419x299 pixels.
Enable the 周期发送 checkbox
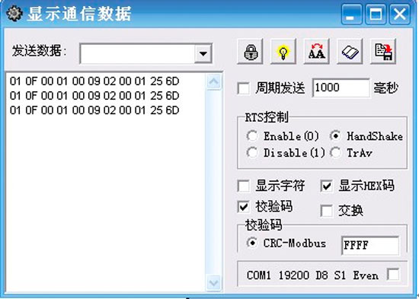pyautogui.click(x=244, y=88)
